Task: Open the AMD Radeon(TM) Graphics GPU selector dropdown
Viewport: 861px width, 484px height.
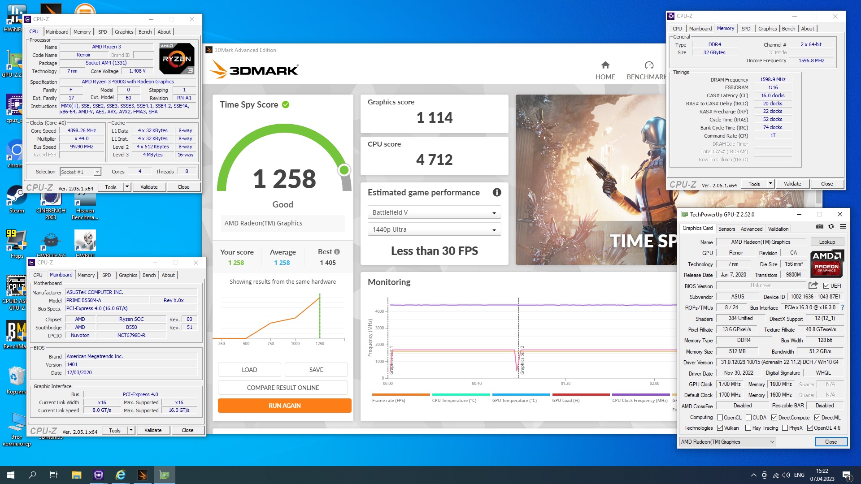Action: pos(727,442)
